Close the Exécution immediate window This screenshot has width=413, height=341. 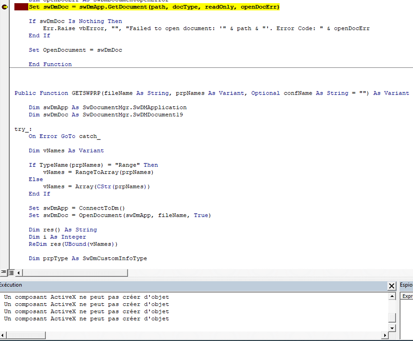(x=392, y=286)
